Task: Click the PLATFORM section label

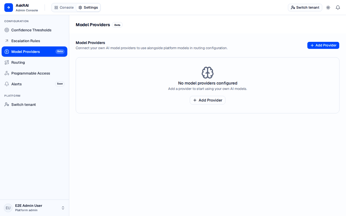Action: pos(12,96)
